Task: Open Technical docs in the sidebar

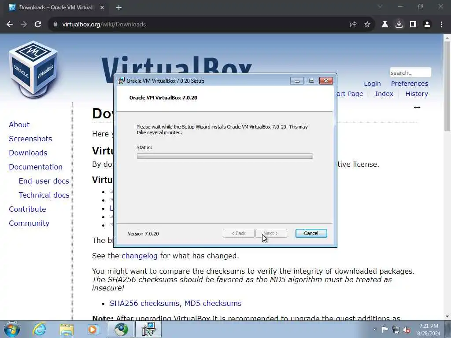Action: (44, 195)
